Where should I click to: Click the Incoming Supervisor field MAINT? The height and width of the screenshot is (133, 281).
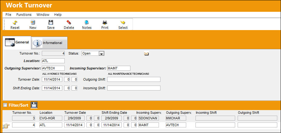pos(119,68)
